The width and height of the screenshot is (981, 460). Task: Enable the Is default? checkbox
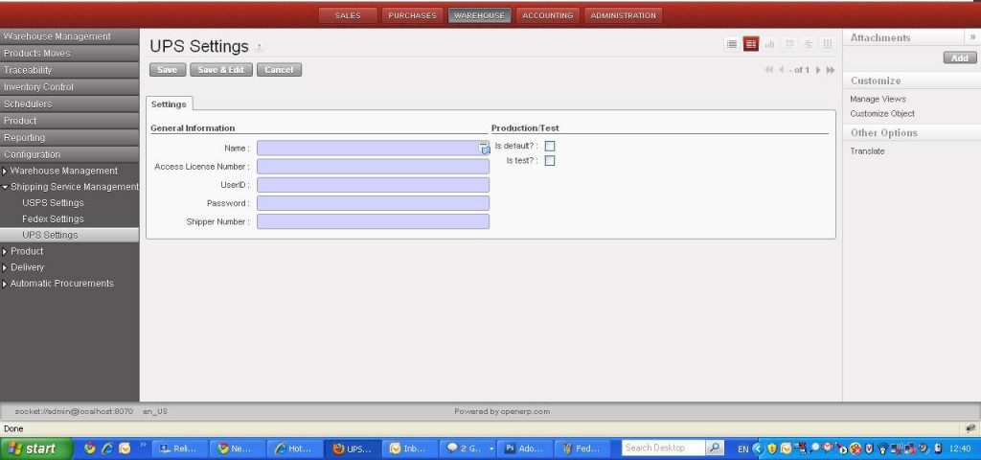pos(550,146)
